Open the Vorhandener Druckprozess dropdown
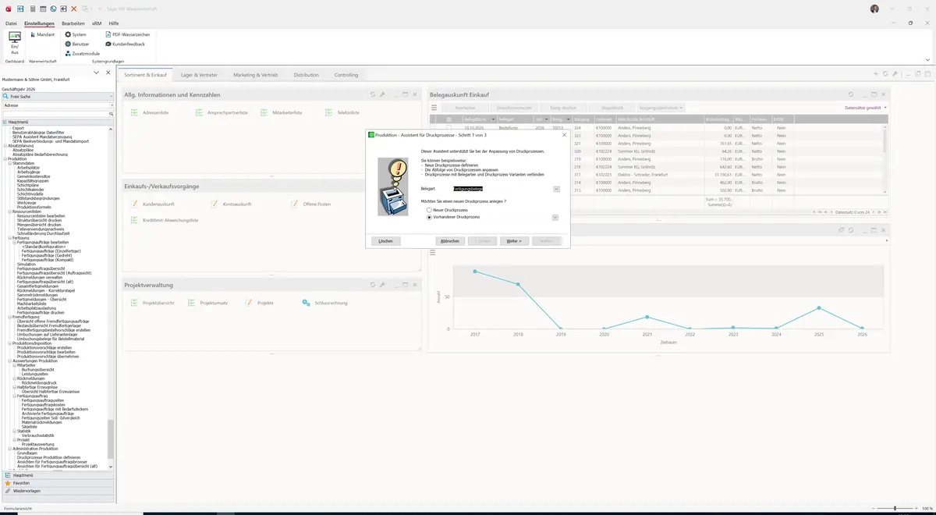 tap(555, 218)
